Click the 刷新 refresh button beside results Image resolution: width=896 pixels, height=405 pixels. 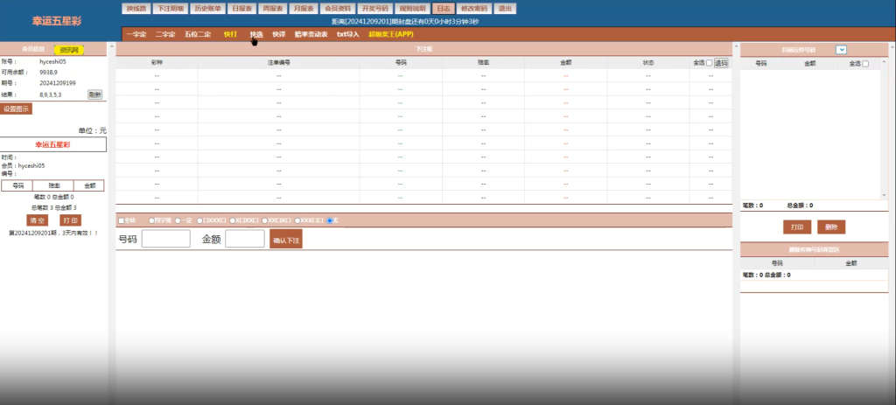coord(94,94)
